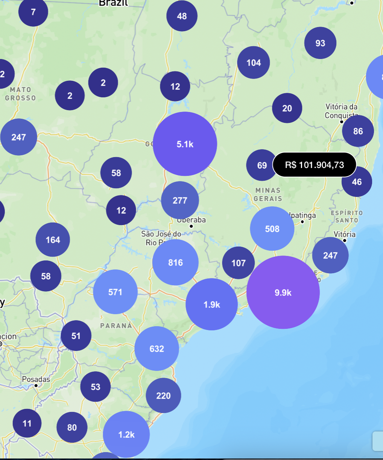The height and width of the screenshot is (460, 383).
Task: Select the 1.9k cluster marker
Action: click(x=211, y=304)
